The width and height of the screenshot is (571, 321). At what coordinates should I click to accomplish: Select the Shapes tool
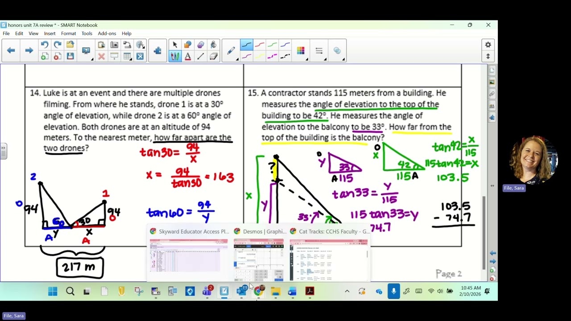point(188,45)
